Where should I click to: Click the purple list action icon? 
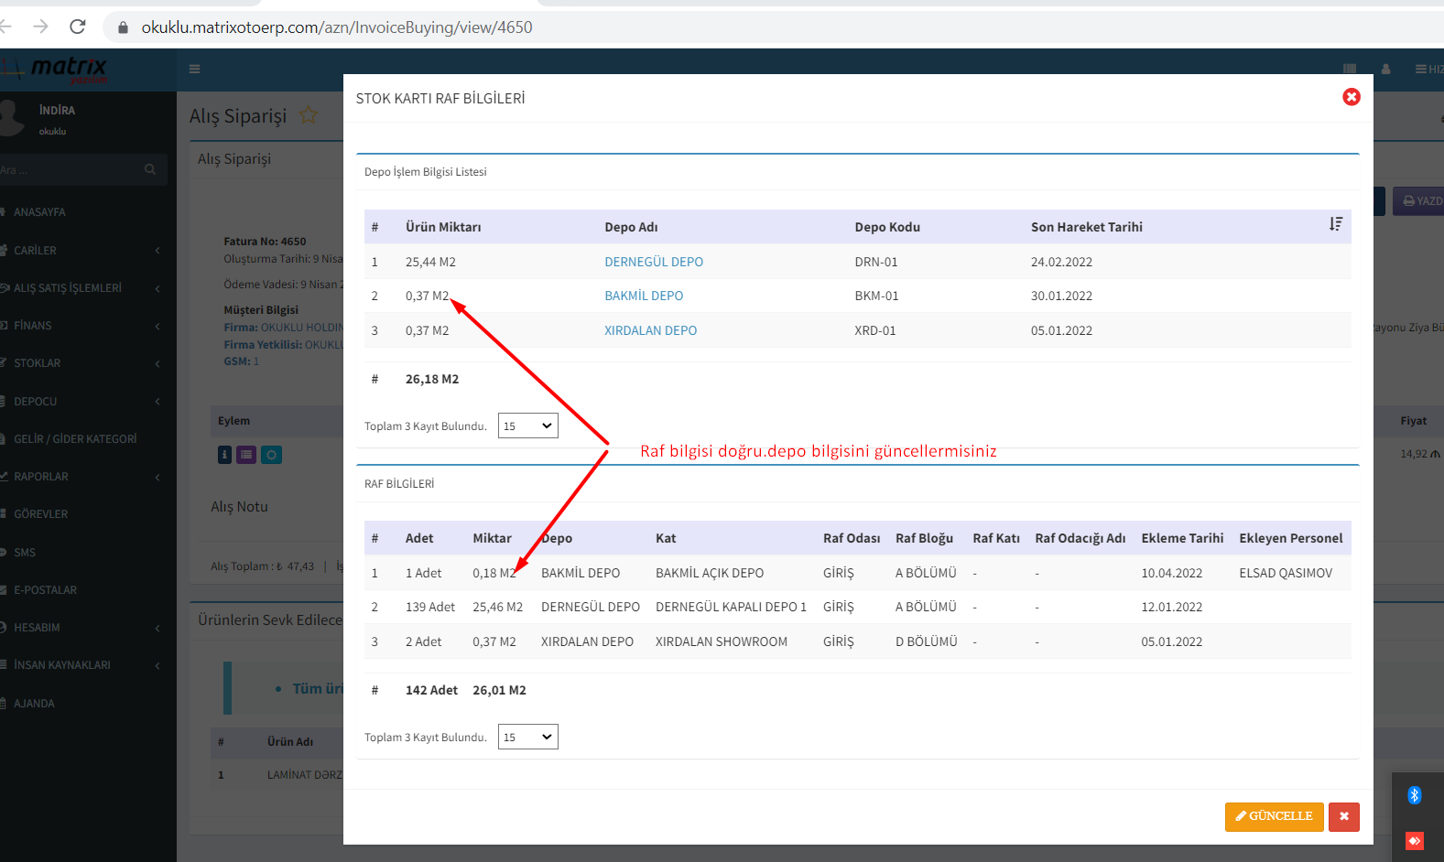[246, 455]
